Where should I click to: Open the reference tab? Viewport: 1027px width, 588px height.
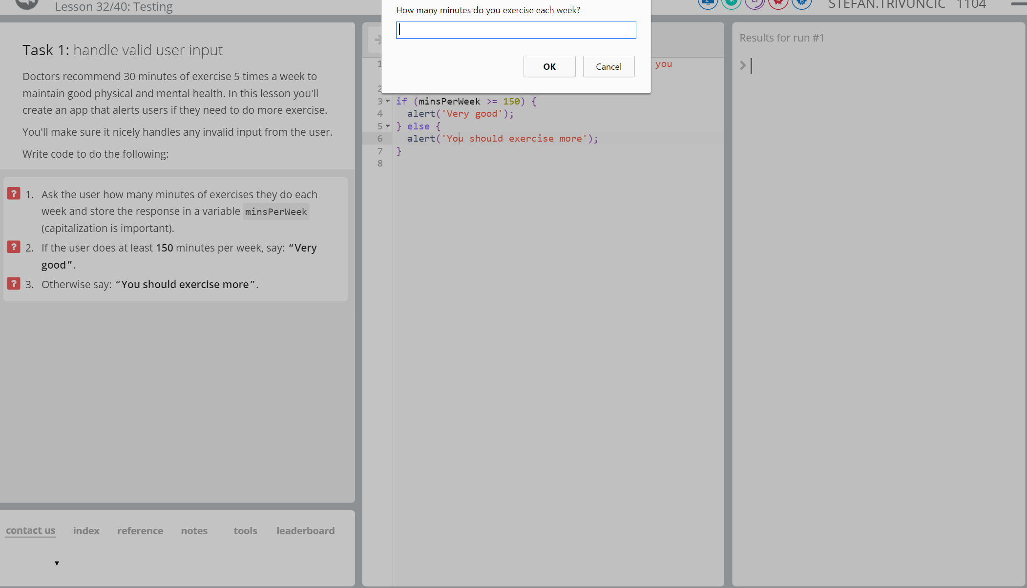point(140,531)
